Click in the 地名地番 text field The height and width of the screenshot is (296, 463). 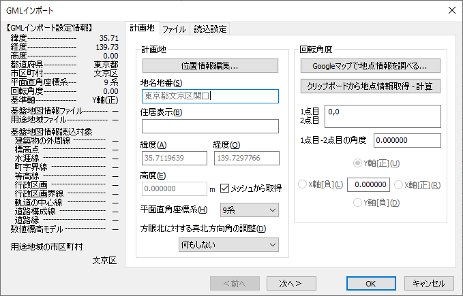[x=210, y=96]
